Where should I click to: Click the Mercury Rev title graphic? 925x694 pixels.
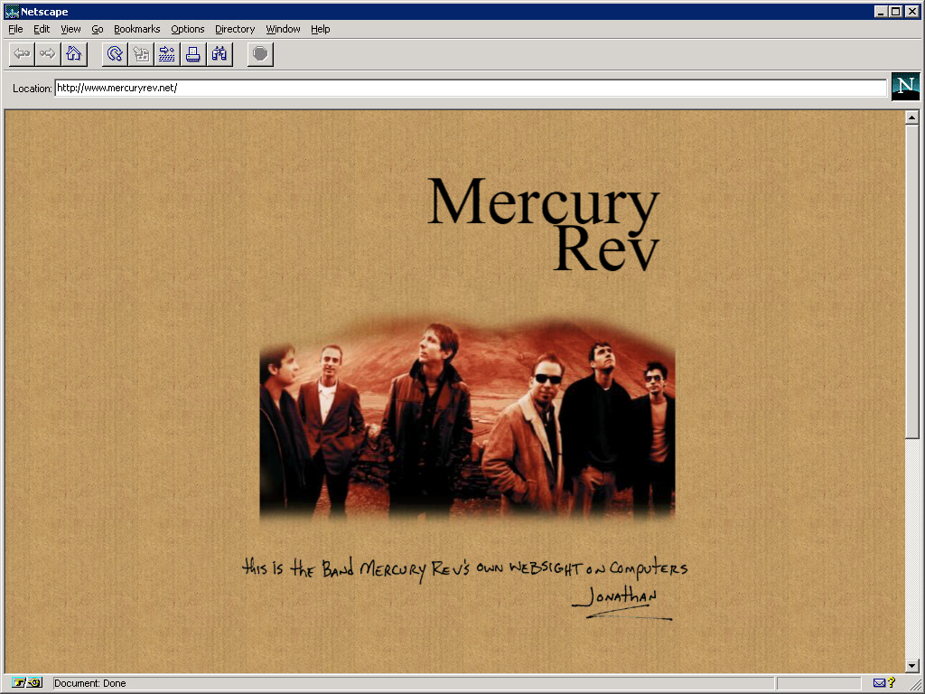[x=543, y=224]
